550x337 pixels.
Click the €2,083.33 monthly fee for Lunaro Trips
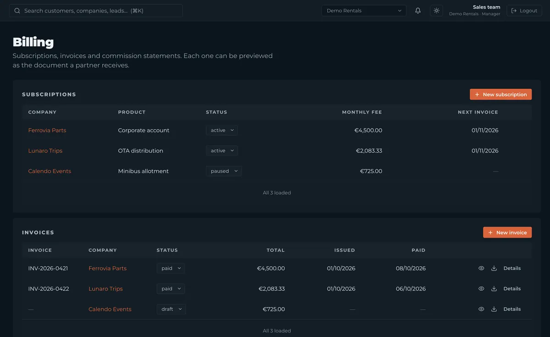pos(369,151)
